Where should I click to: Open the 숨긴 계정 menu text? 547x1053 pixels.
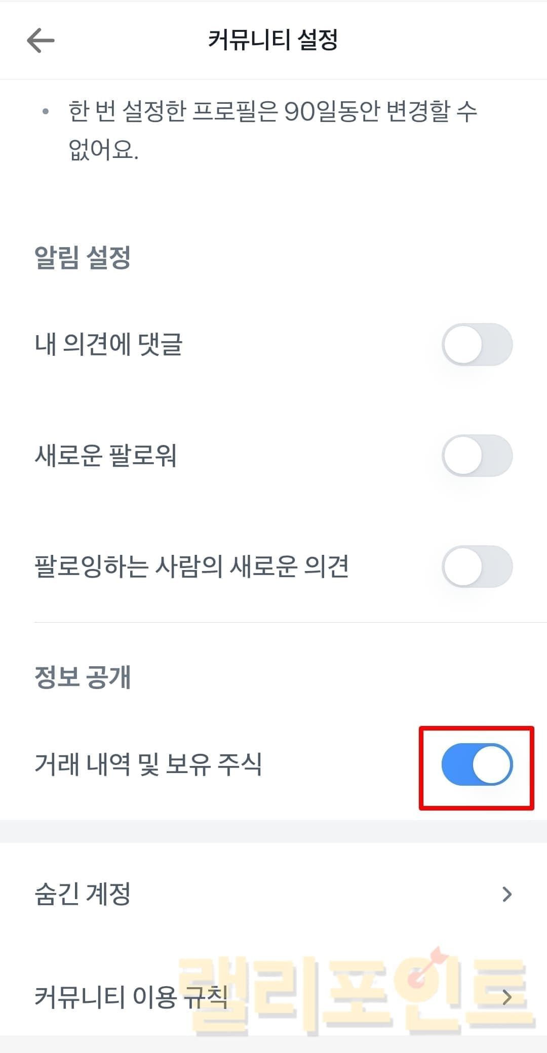[83, 894]
